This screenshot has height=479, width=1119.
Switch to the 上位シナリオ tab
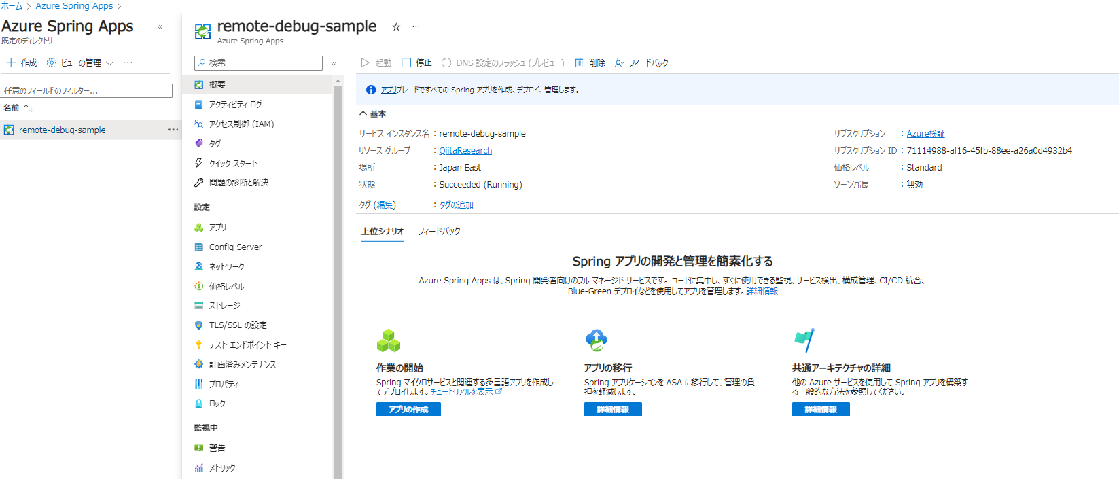tap(383, 232)
